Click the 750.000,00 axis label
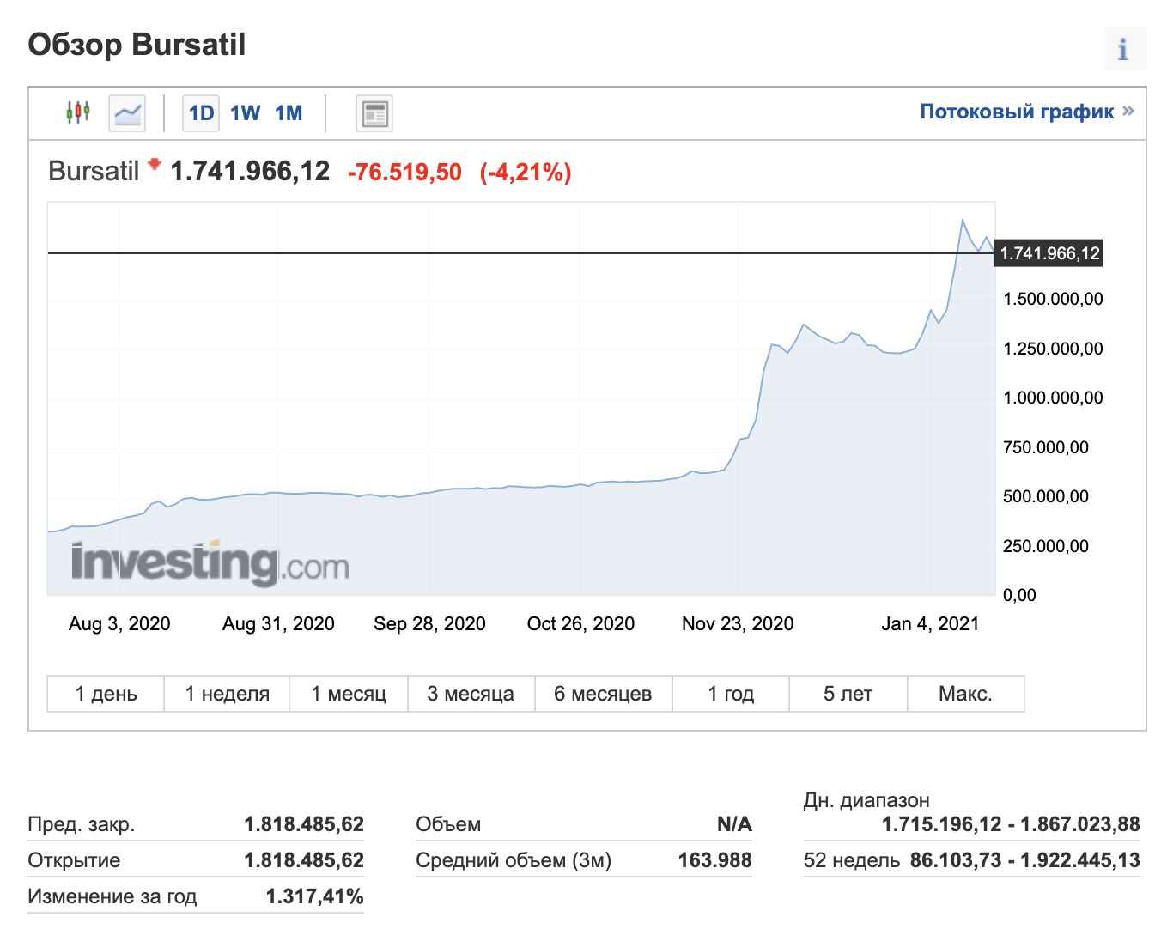1161x929 pixels. (1046, 447)
